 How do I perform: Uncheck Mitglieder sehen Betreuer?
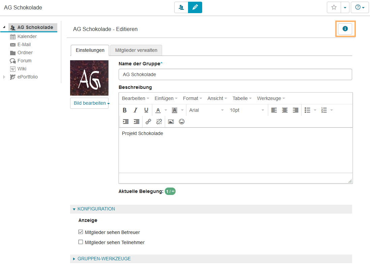point(81,232)
